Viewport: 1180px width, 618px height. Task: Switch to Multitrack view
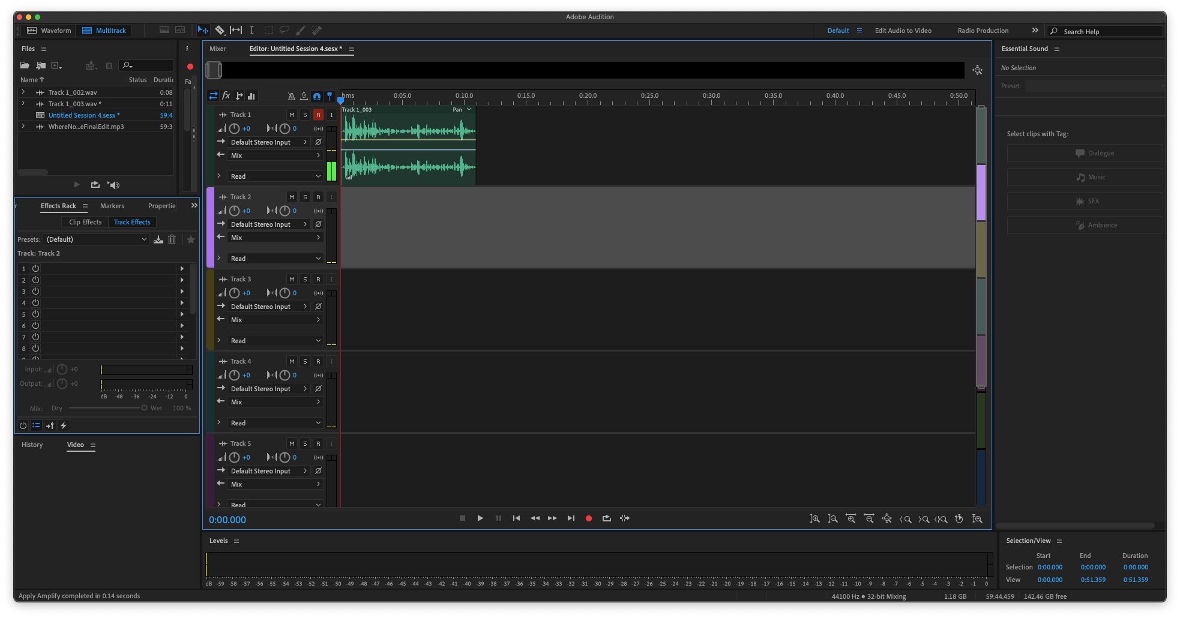click(104, 31)
